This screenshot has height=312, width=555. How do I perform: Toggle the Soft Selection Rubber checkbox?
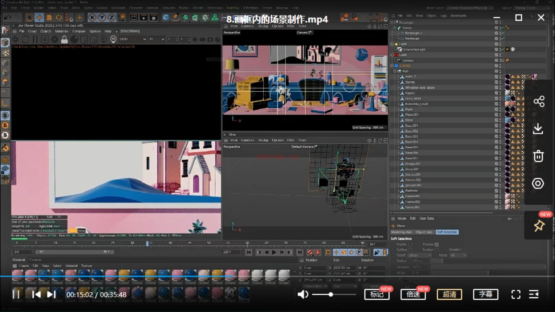point(436,250)
